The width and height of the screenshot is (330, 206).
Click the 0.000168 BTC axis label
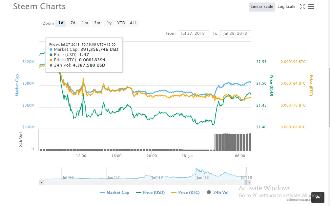[x=293, y=127]
